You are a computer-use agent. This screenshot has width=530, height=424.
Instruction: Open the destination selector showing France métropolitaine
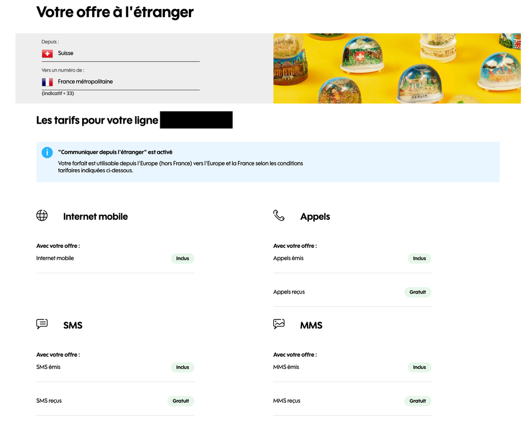(120, 82)
